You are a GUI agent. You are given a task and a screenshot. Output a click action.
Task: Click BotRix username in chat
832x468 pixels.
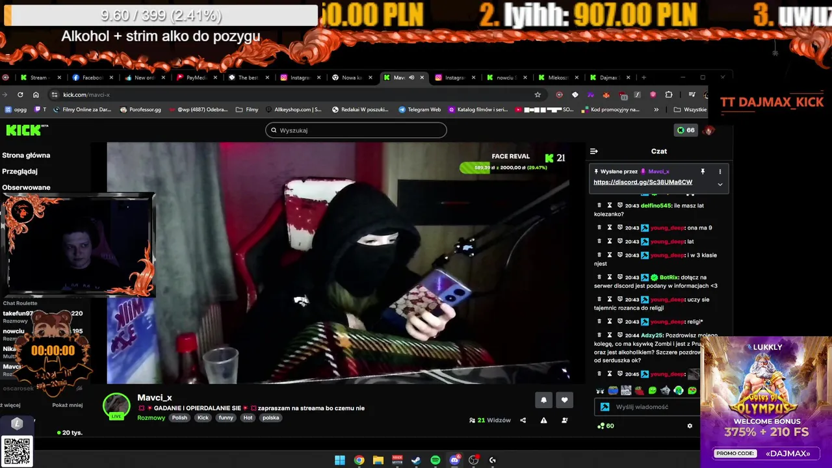(669, 277)
